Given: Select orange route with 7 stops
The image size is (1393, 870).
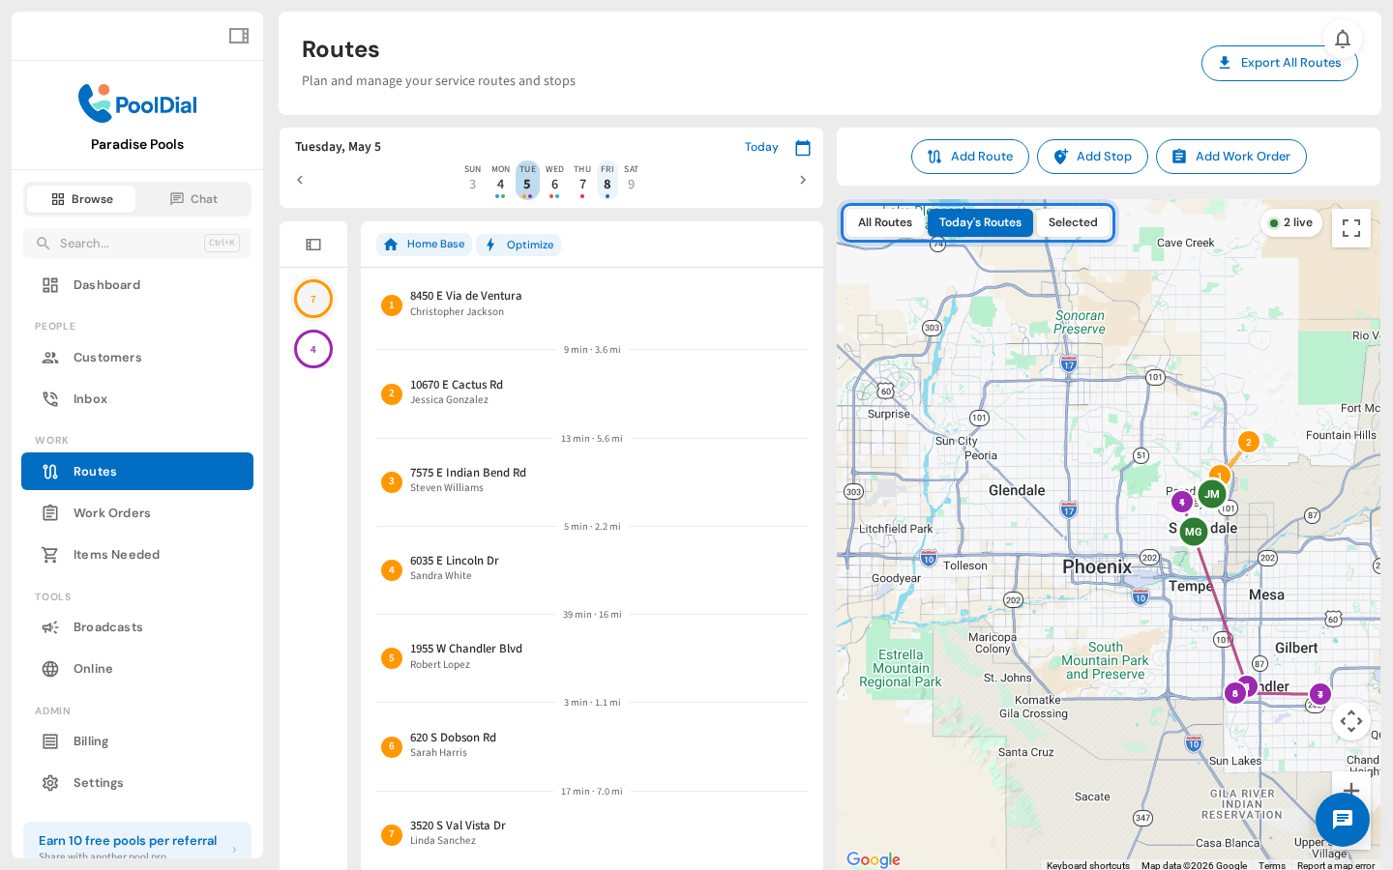Looking at the screenshot, I should click(x=313, y=299).
